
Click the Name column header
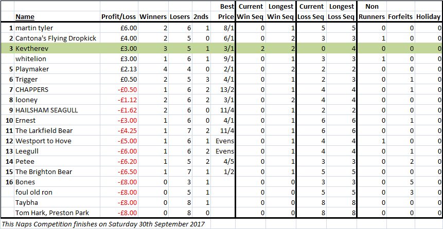tap(25, 17)
